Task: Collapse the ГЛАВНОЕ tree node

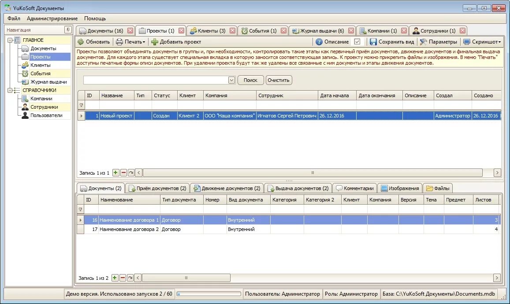Action: (x=10, y=40)
